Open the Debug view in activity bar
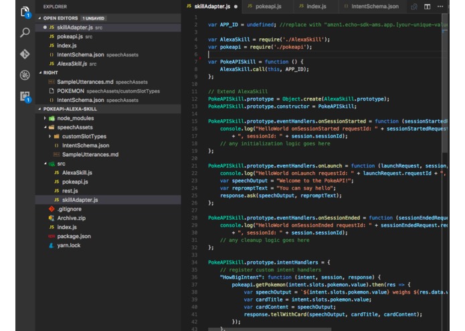 click(x=25, y=75)
